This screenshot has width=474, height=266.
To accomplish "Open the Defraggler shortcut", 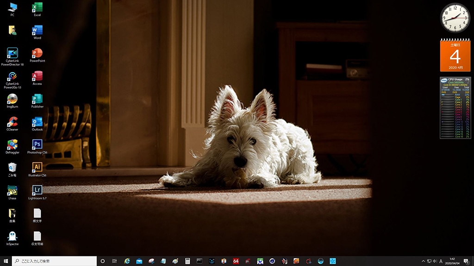I will [12, 146].
